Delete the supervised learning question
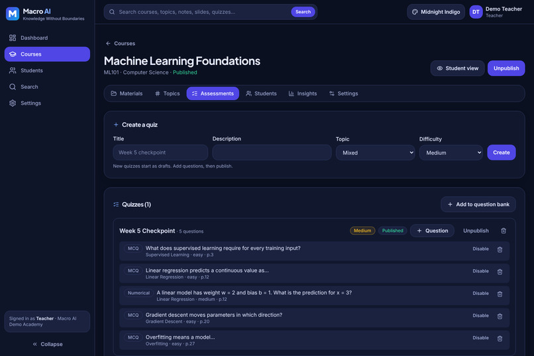Viewport: 534px width, 356px height. (500, 250)
